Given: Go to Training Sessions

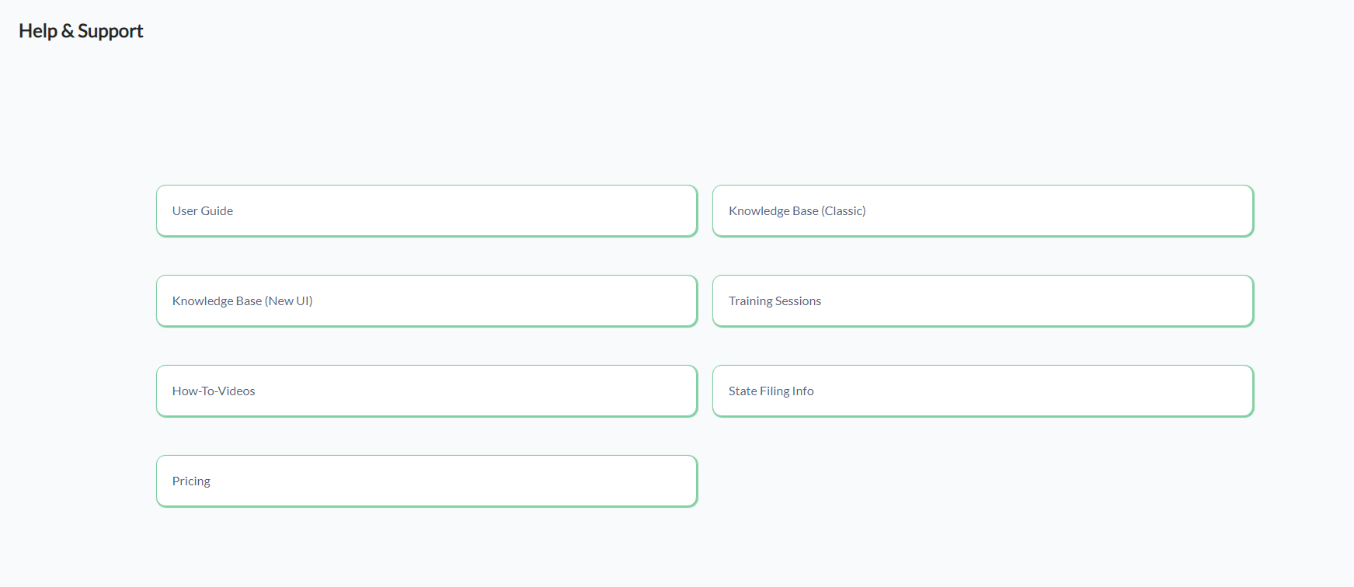Looking at the screenshot, I should 983,300.
